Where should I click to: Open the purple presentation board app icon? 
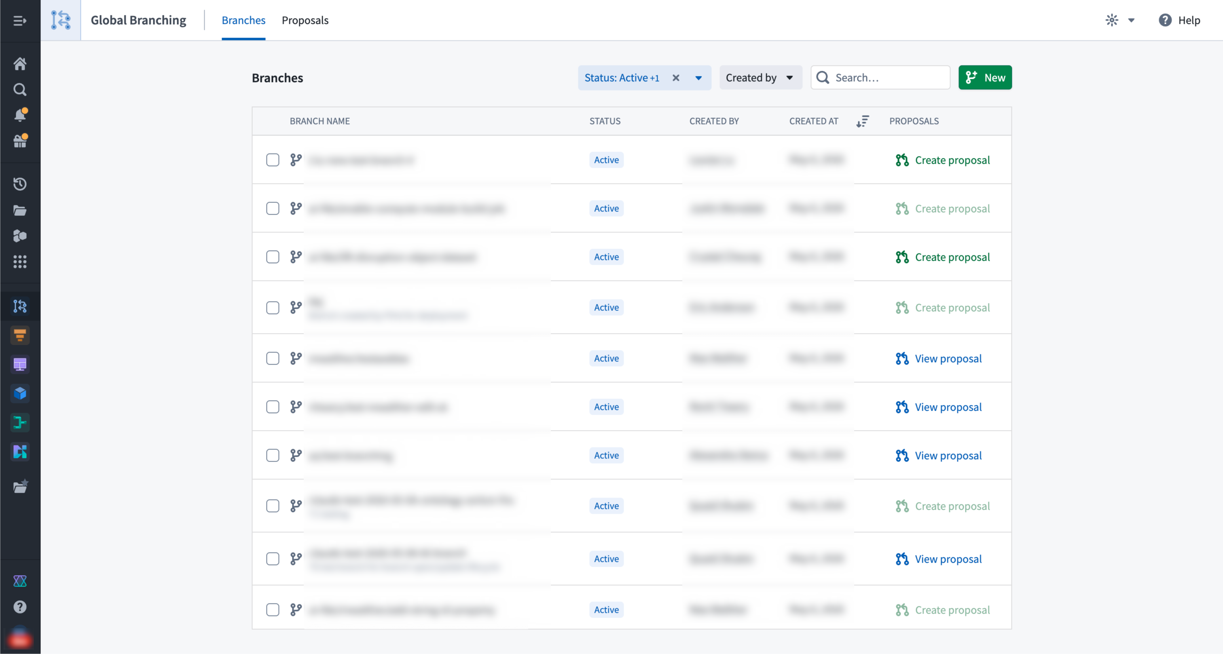(x=19, y=364)
